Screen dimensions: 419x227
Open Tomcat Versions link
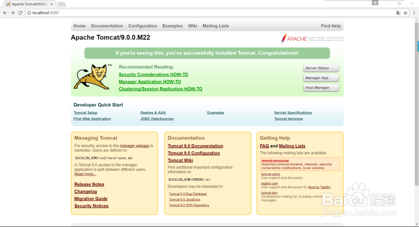coord(288,119)
